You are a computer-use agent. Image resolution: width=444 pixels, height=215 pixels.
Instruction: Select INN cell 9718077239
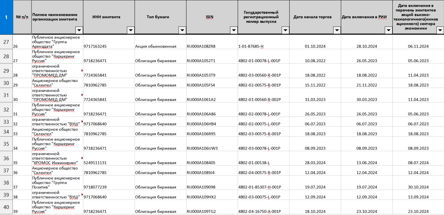[x=109, y=183]
